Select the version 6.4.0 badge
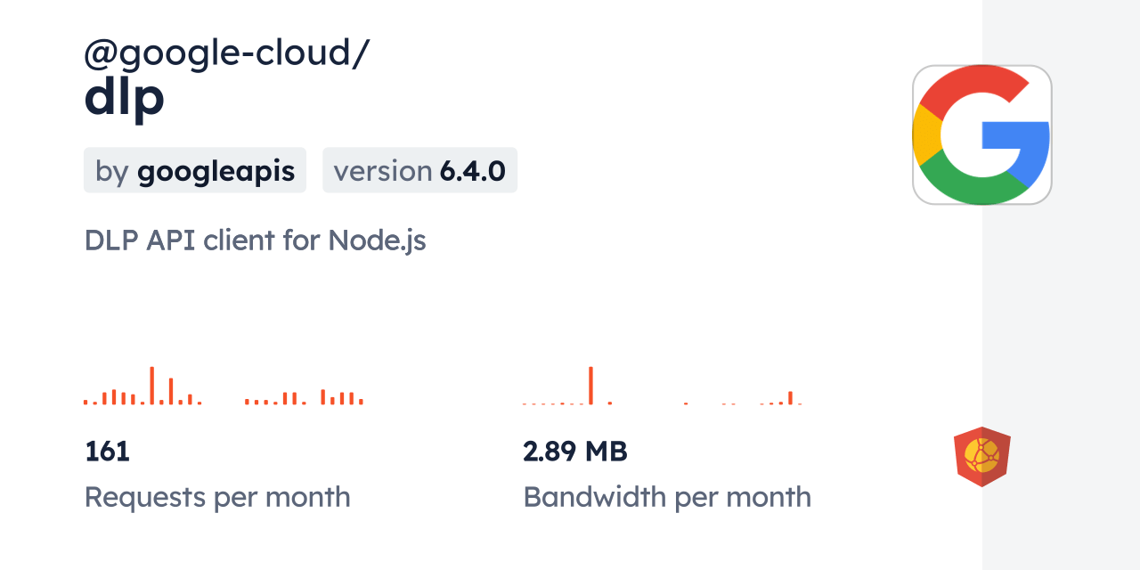This screenshot has height=570, width=1140. click(x=419, y=171)
